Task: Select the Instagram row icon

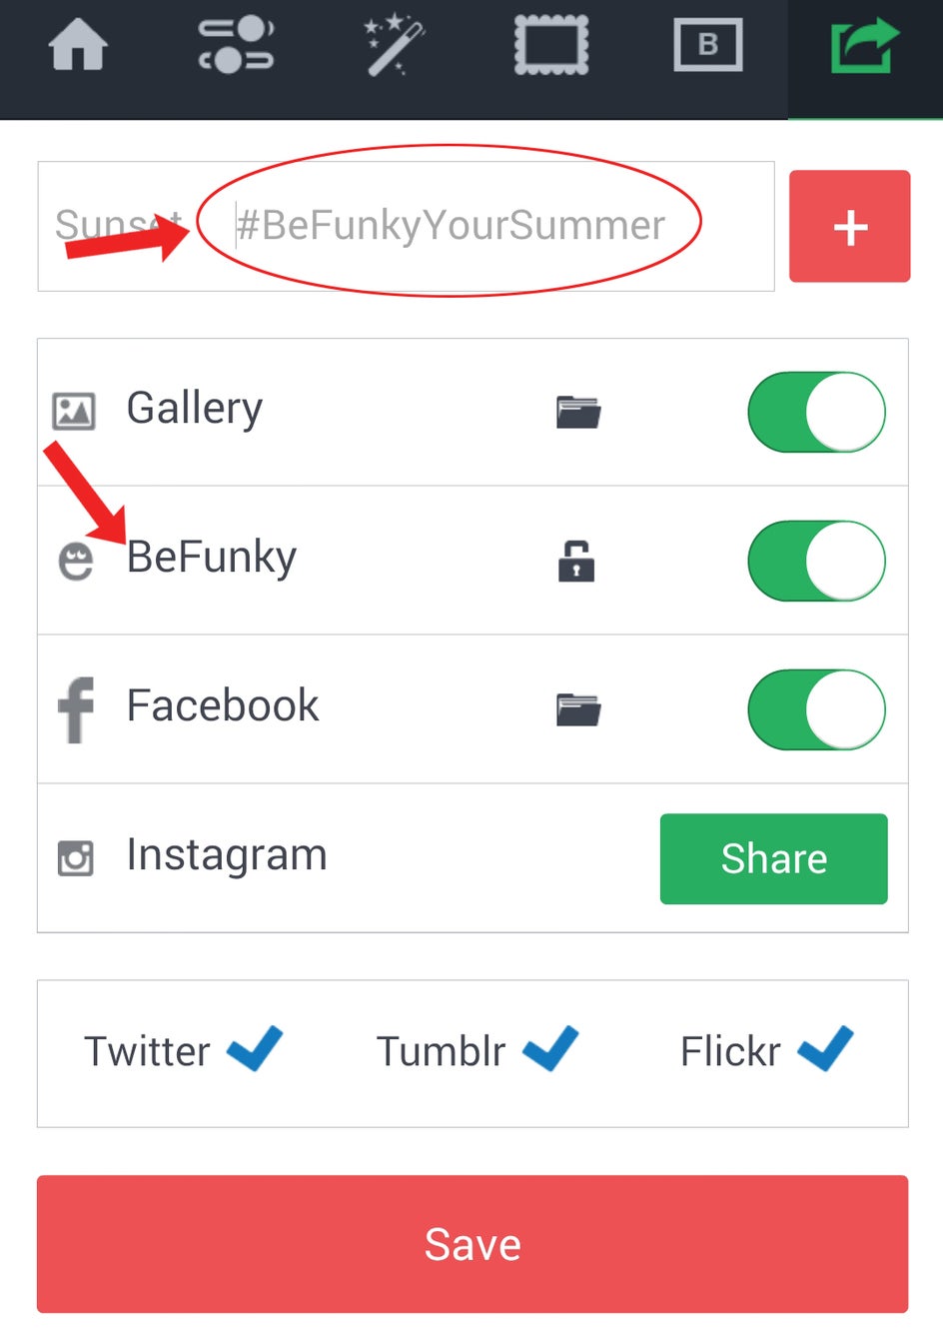Action: point(76,858)
